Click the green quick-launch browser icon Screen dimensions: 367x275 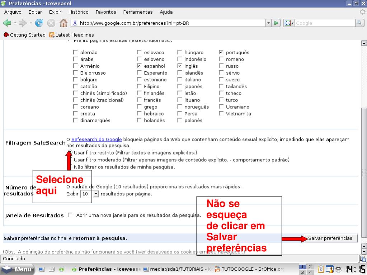tap(62, 269)
